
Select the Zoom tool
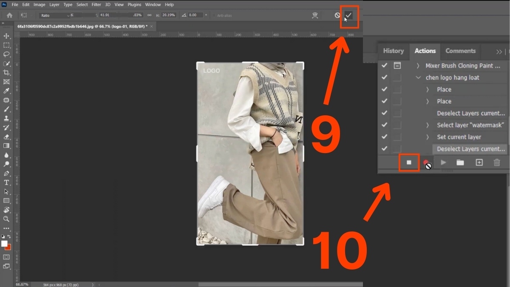point(6,219)
